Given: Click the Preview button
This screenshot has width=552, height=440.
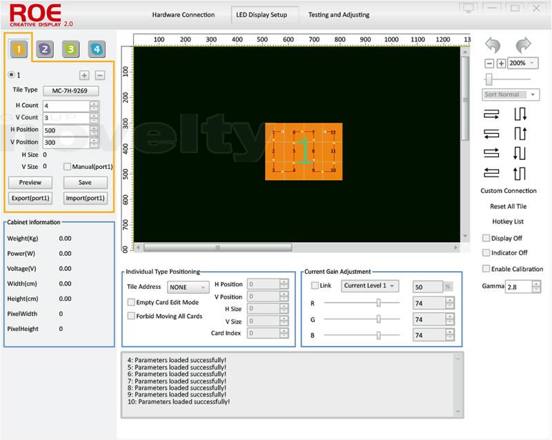Looking at the screenshot, I should 30,183.
